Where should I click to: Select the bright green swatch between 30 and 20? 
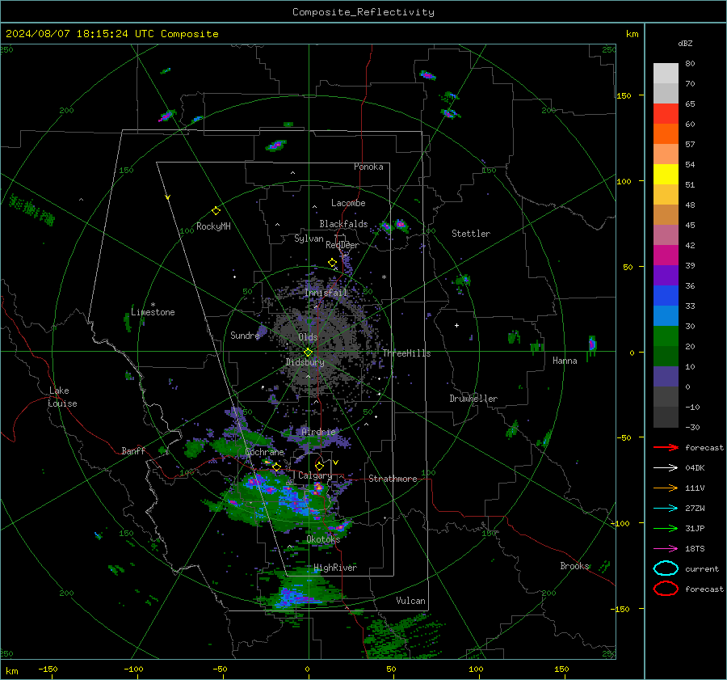point(666,336)
